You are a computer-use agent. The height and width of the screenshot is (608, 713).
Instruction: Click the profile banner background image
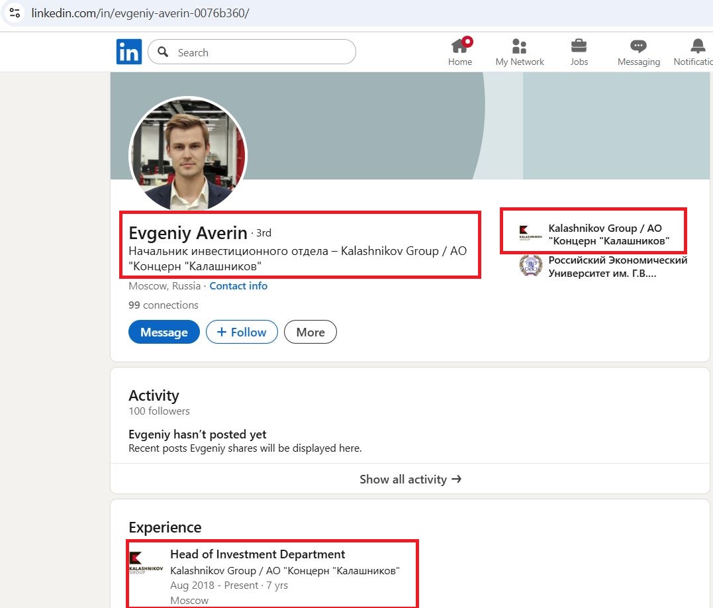[409, 126]
